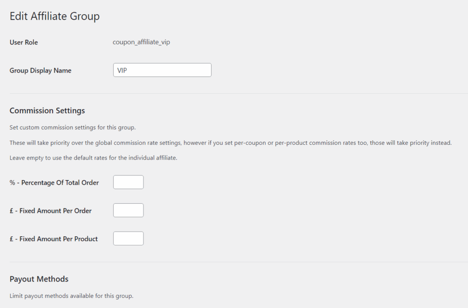
Task: Click the Group Display Name label
Action: click(x=40, y=70)
